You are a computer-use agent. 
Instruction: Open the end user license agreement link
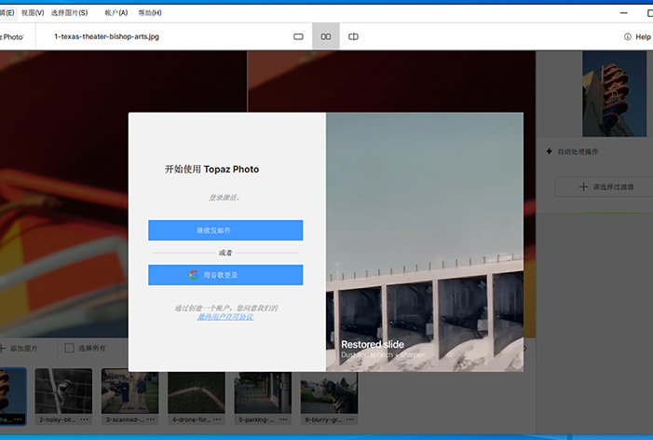click(224, 317)
